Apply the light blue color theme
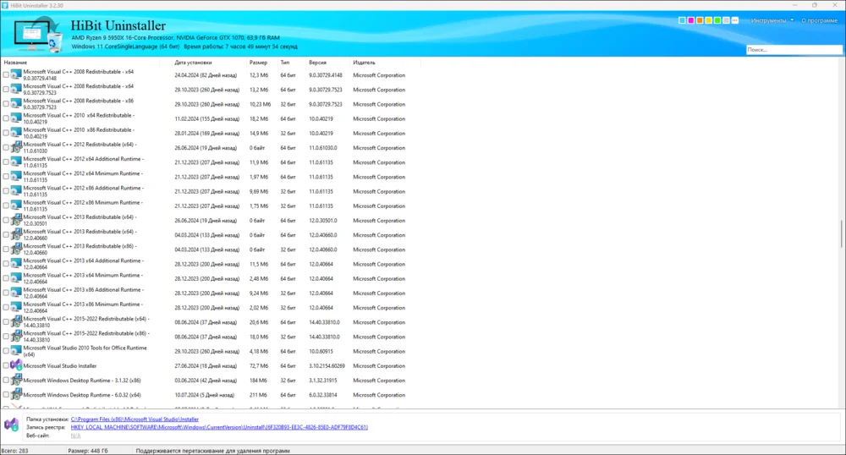 pos(682,20)
